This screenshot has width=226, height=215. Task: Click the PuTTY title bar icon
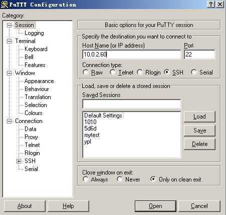point(4,4)
